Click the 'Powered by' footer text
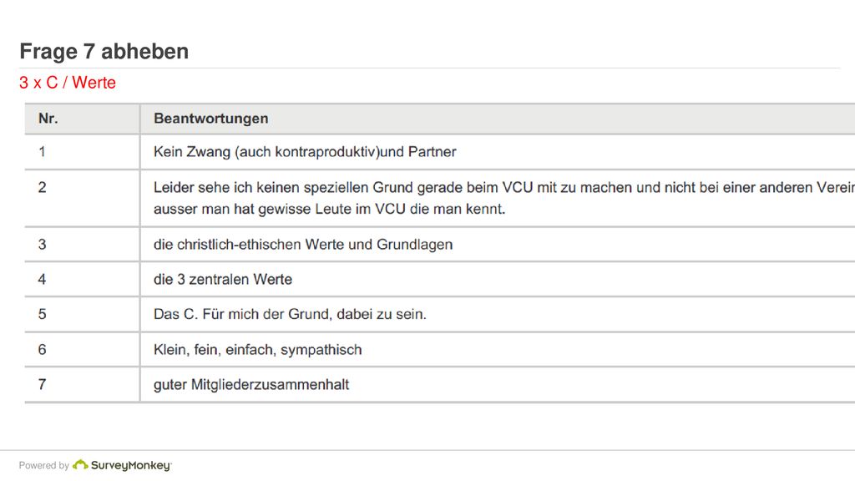This screenshot has height=481, width=855. pos(43,465)
